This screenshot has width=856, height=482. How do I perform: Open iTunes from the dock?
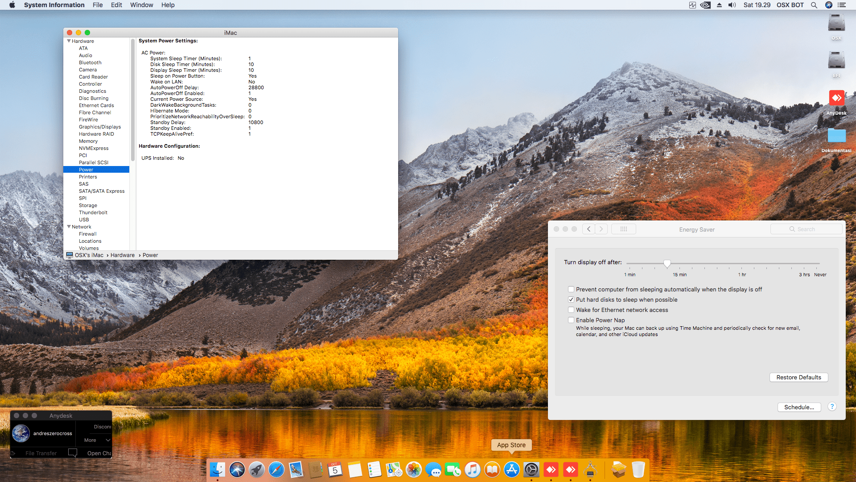[472, 470]
